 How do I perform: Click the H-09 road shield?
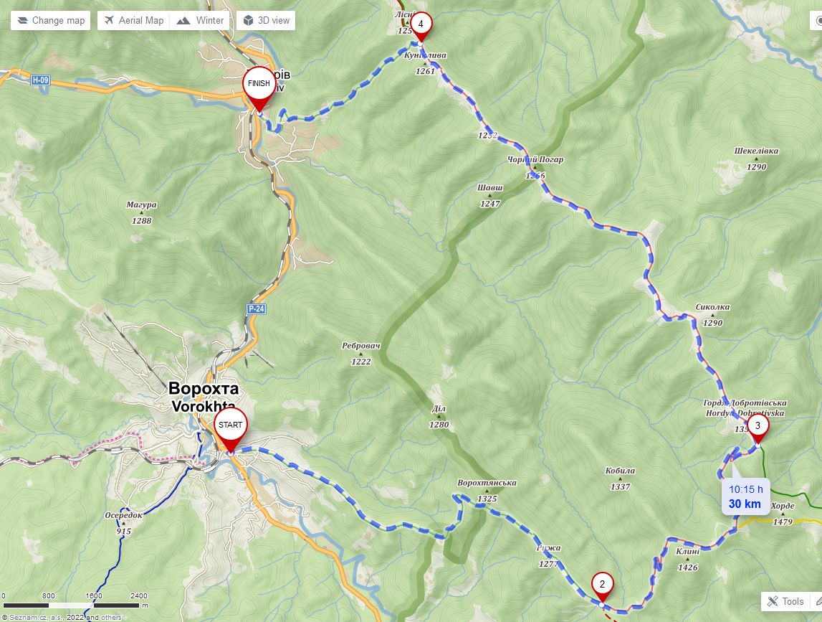pos(40,80)
